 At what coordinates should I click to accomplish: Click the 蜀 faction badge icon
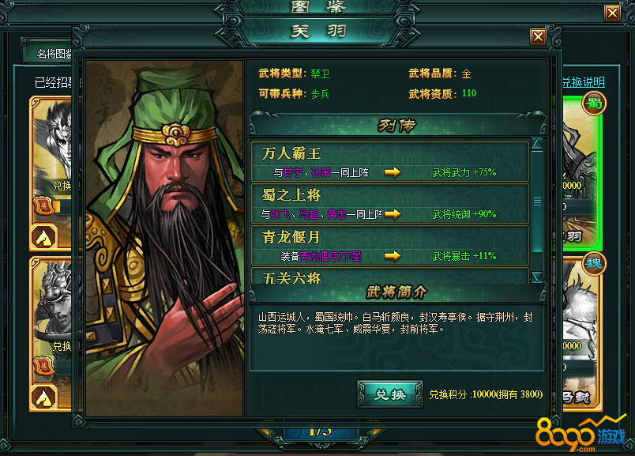(594, 104)
